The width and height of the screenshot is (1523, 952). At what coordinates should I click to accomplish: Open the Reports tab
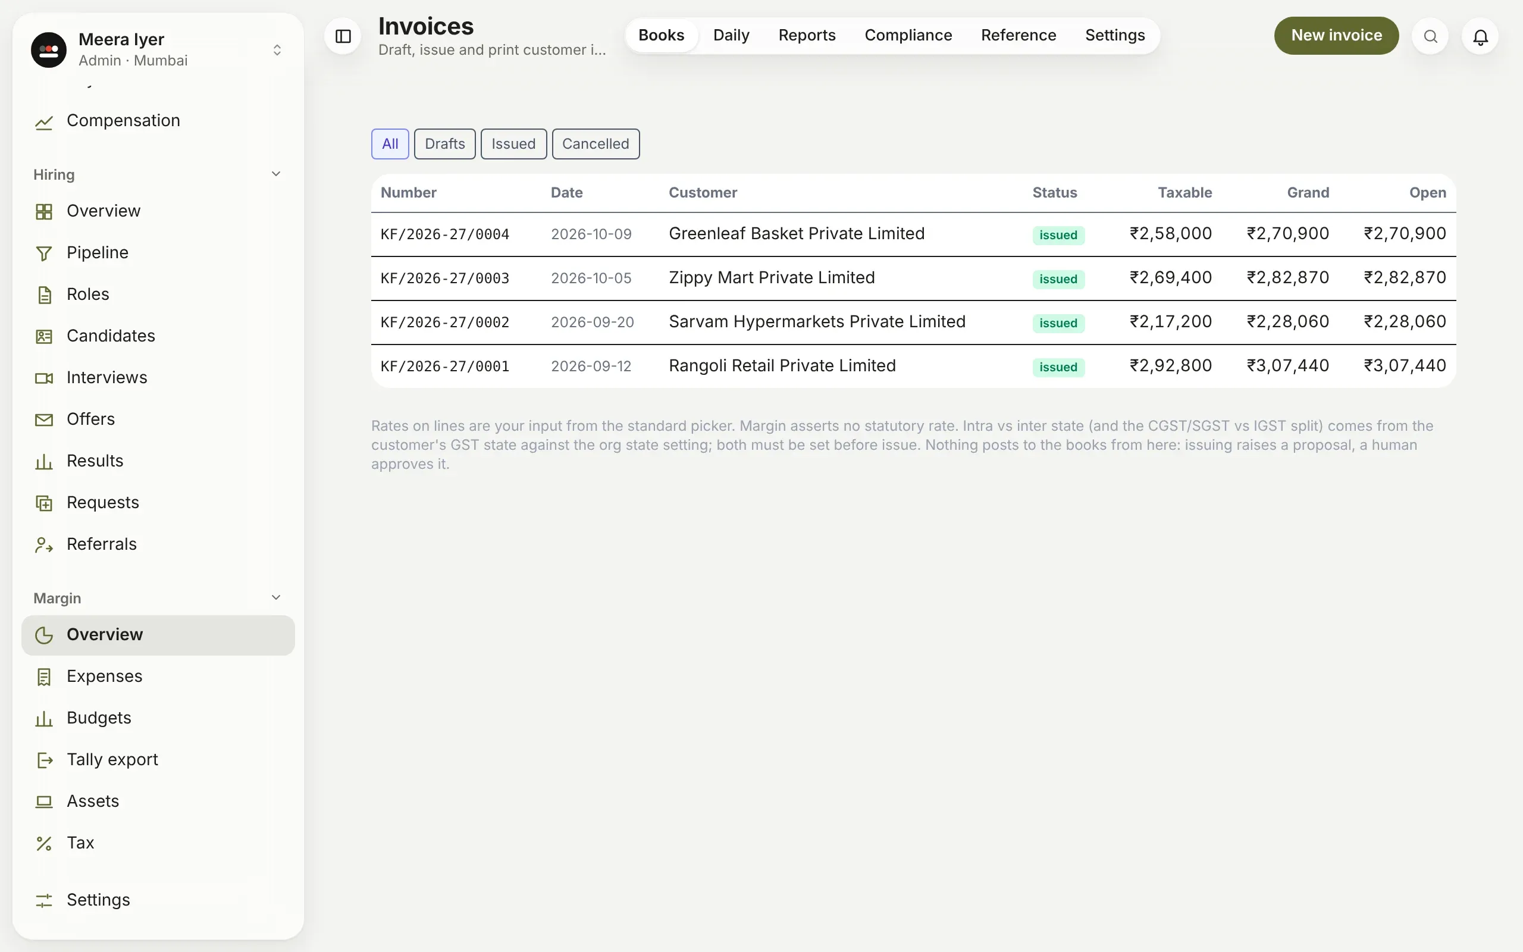click(x=807, y=35)
